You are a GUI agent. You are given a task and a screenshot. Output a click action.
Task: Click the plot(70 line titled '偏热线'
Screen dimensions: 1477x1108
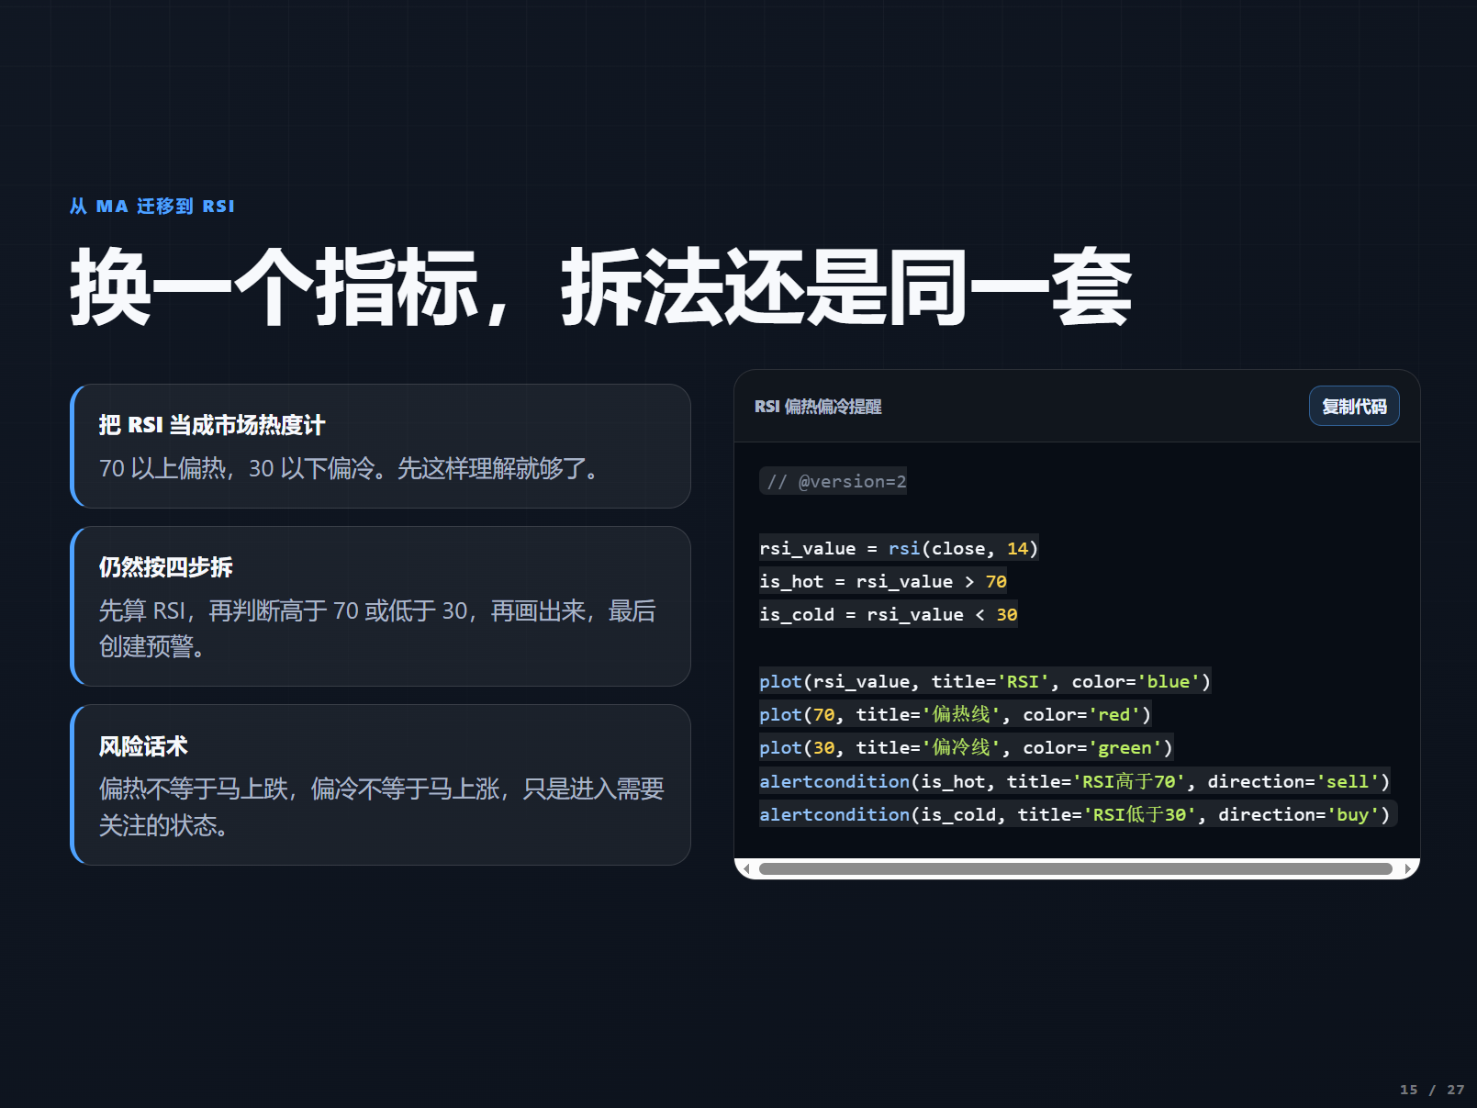pos(955,714)
